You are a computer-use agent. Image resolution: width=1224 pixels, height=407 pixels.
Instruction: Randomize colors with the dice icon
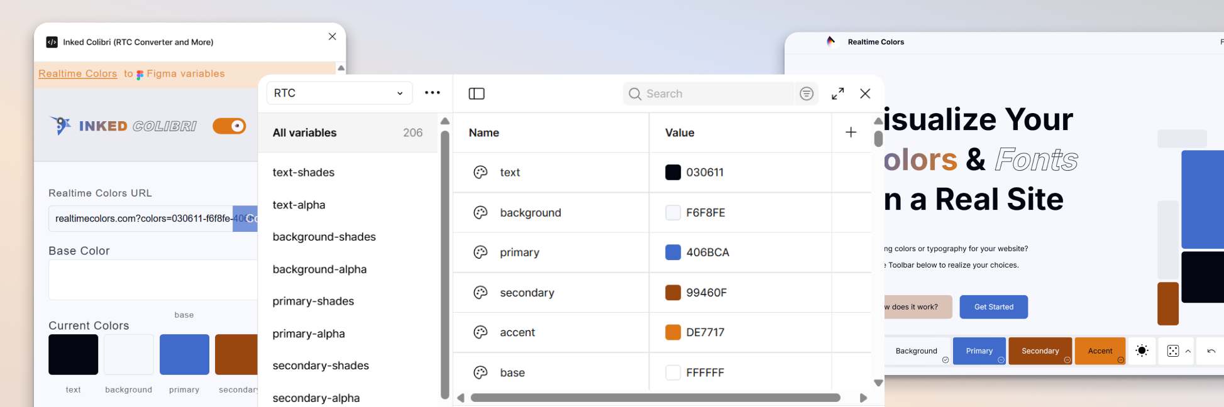click(1173, 351)
